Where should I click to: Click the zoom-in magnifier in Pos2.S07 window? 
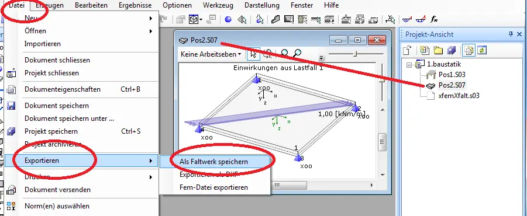pos(285,53)
